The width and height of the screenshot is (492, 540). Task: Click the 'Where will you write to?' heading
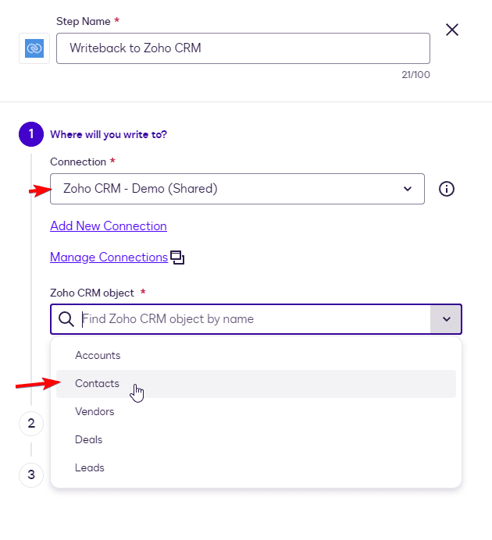click(x=109, y=134)
